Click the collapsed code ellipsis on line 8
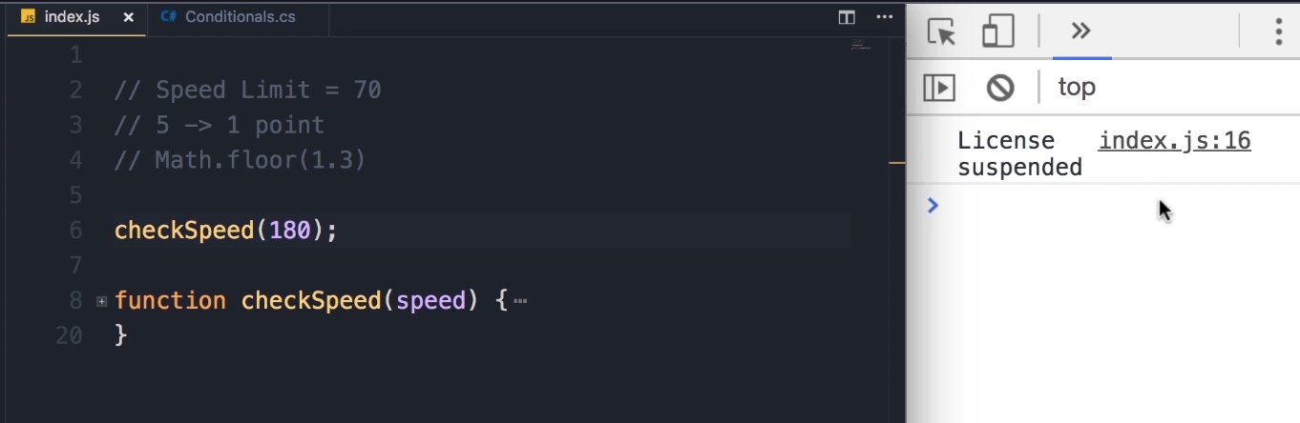Screen dimensions: 1300x423 pyautogui.click(x=520, y=301)
